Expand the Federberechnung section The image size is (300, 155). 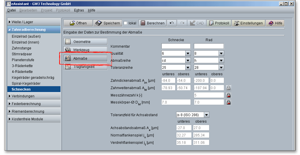click(x=26, y=104)
